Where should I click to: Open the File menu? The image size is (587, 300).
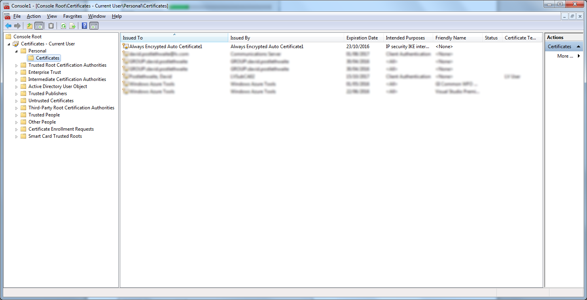[17, 16]
